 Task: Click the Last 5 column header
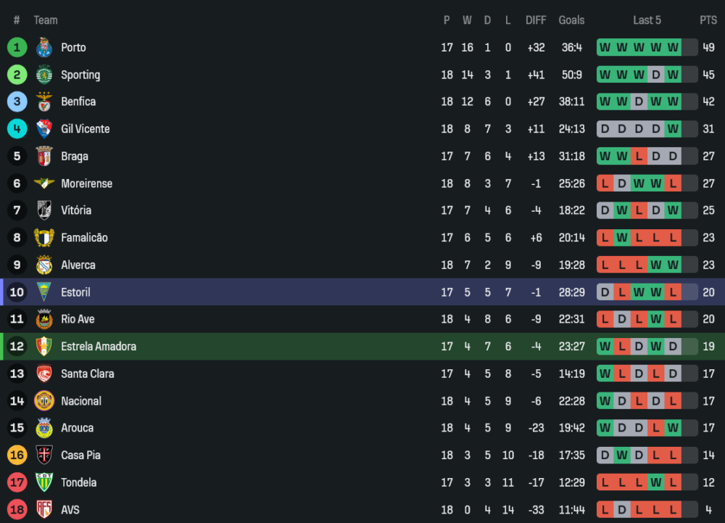point(647,20)
